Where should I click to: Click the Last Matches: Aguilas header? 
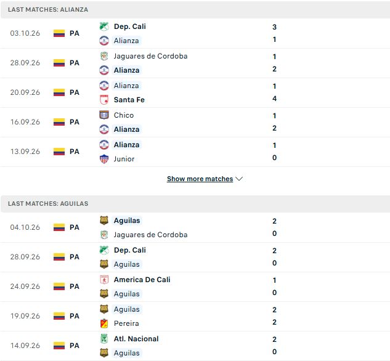point(195,204)
